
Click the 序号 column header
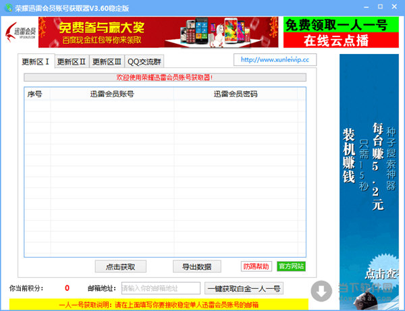pos(37,94)
